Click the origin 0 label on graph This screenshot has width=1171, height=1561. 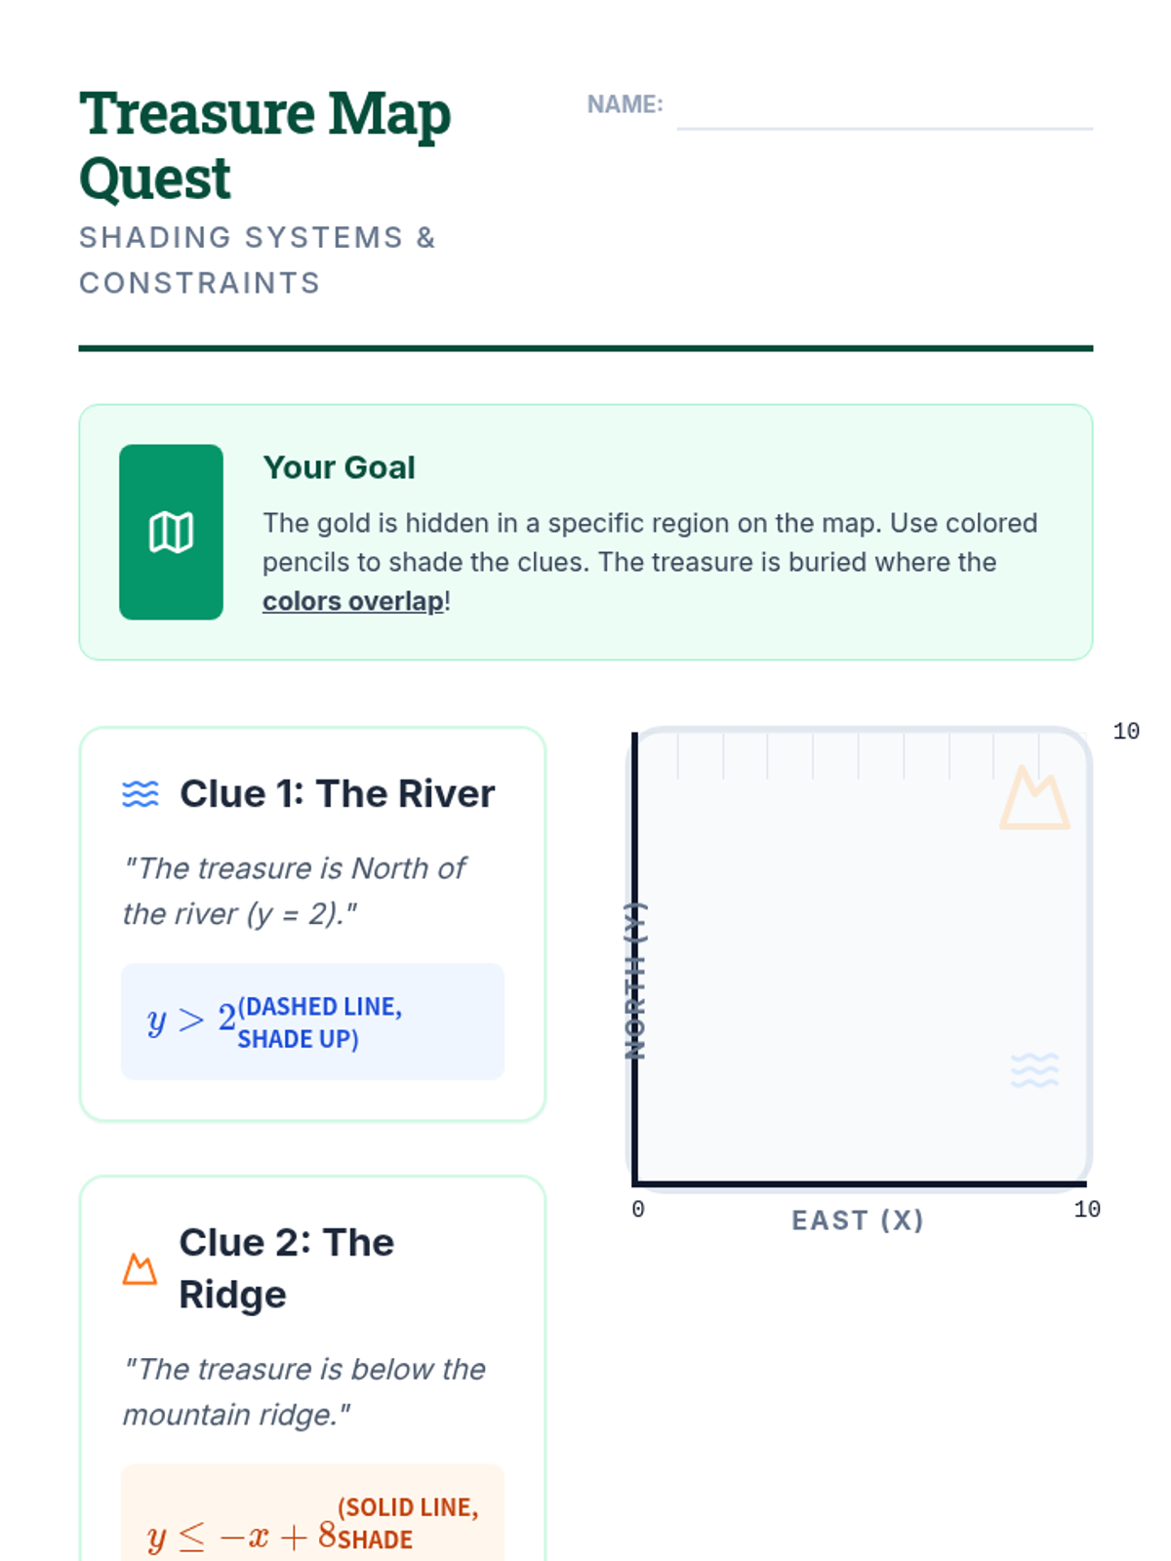[638, 1210]
